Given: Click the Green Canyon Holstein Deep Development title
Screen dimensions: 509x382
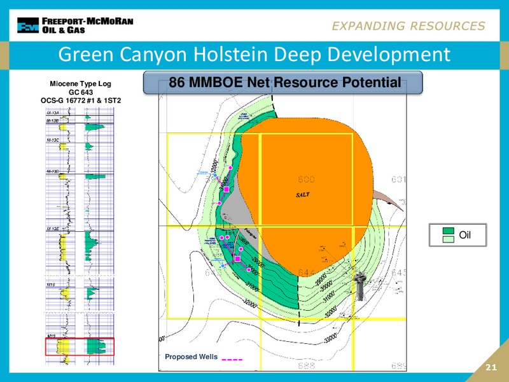Looking at the screenshot, I should coord(254,54).
